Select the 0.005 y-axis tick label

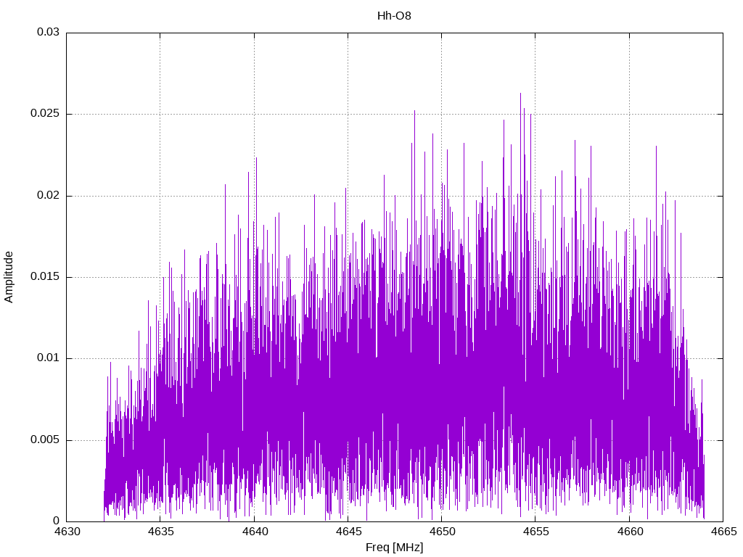tap(45, 440)
